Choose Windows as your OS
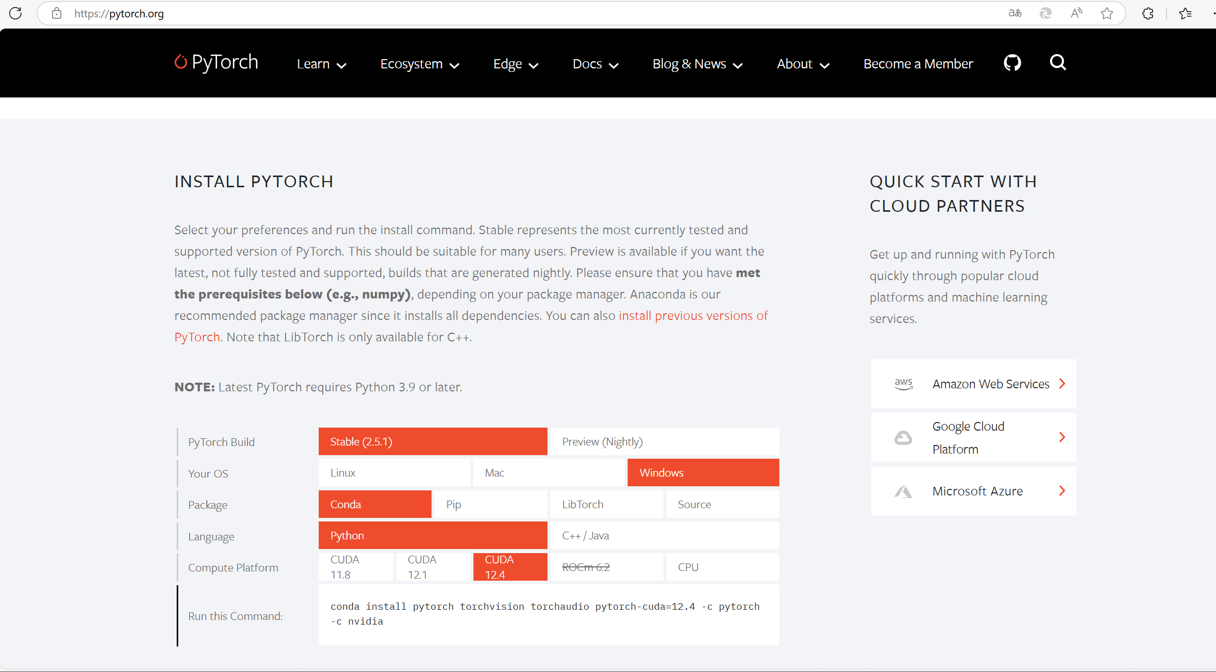 (703, 472)
